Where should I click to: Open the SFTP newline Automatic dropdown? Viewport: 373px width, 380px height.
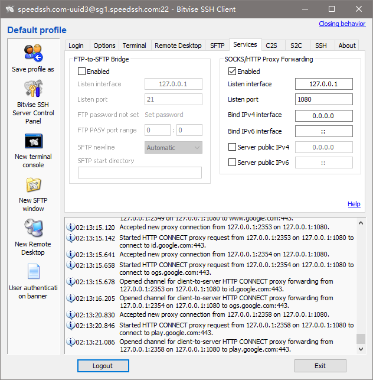(x=174, y=148)
